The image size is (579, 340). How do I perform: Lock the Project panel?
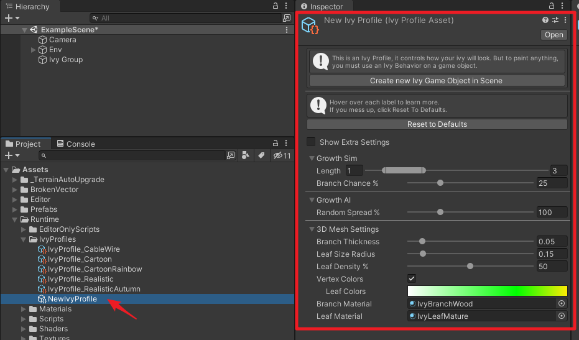276,143
